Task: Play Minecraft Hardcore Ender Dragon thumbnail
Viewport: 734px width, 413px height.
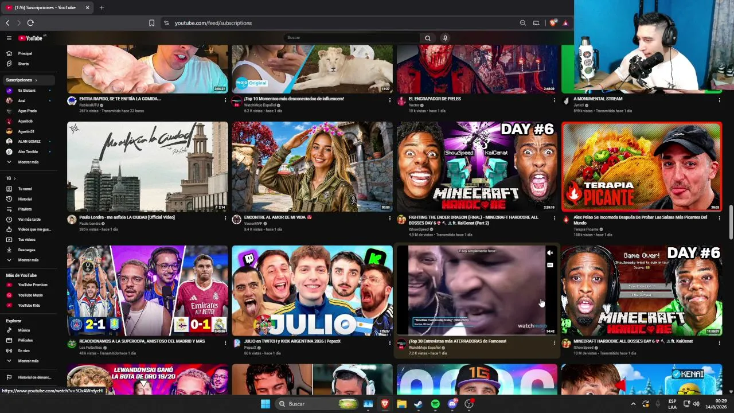Action: coord(477,166)
